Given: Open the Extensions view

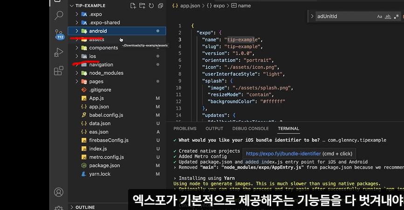Looking at the screenshot, I should 59,70.
